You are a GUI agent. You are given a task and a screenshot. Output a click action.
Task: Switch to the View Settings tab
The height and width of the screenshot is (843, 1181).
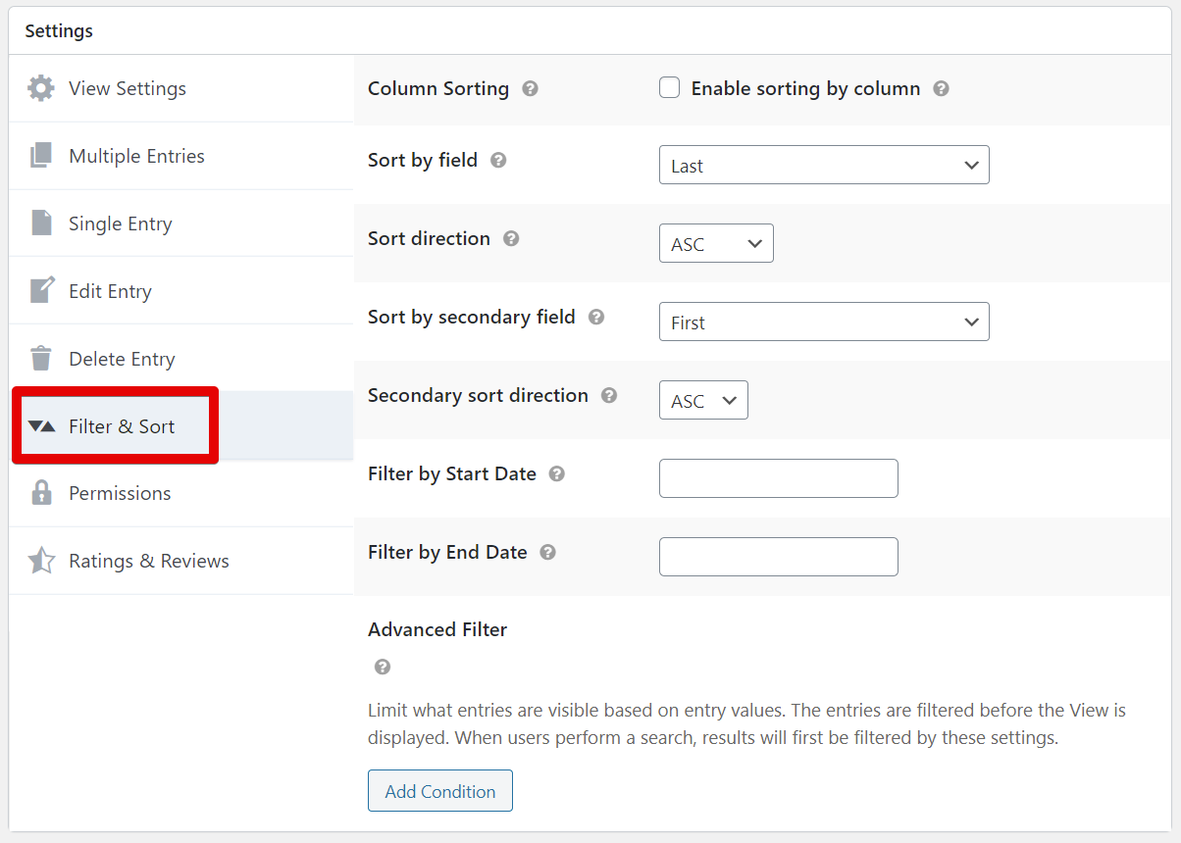click(x=181, y=88)
